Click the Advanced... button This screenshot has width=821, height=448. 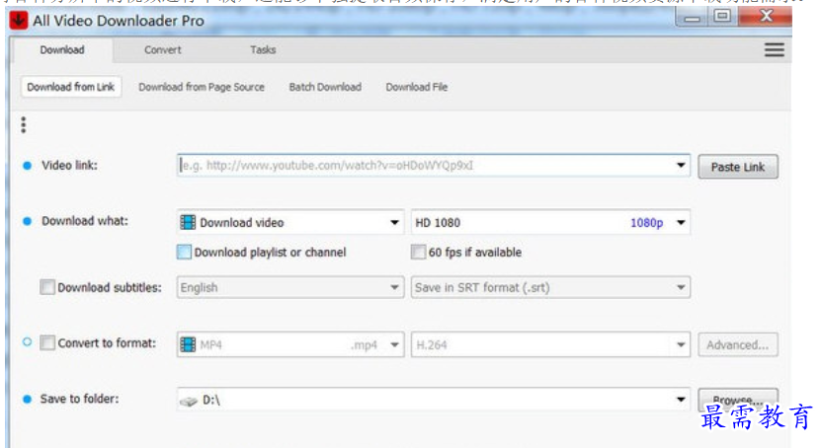738,344
